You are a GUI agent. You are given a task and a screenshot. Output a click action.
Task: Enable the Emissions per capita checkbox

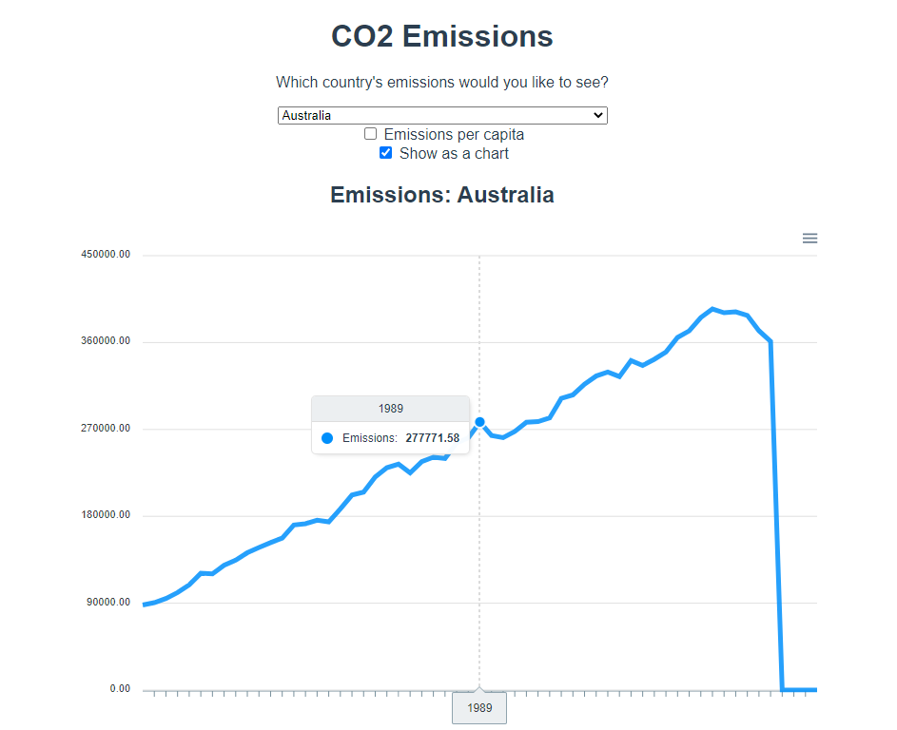(371, 134)
